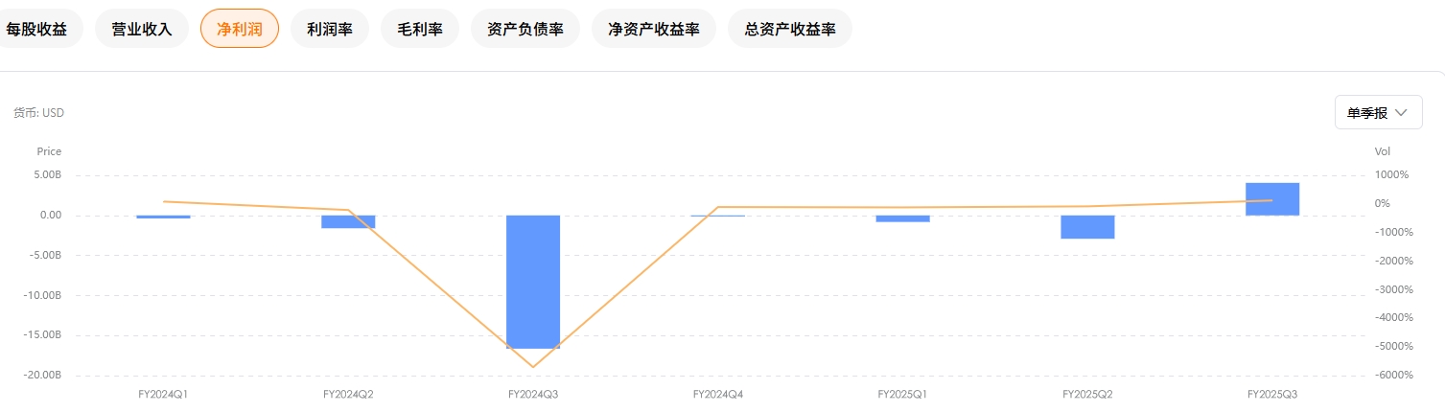
Task: Expand the 单季报 period dropdown
Action: pos(1378,112)
